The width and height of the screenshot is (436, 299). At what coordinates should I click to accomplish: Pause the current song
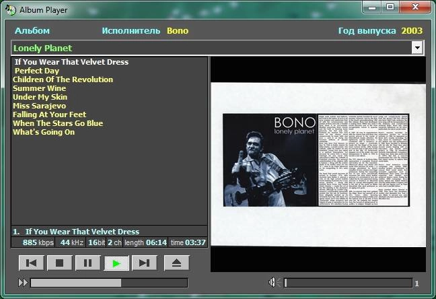pyautogui.click(x=88, y=263)
